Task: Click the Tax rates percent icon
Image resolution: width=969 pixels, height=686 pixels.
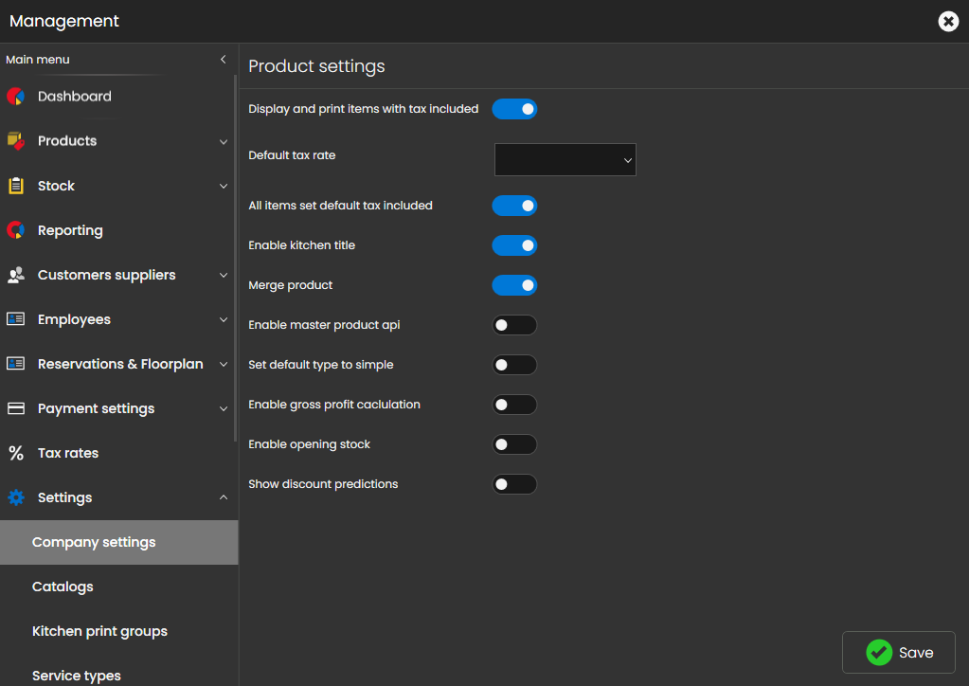Action: [x=15, y=453]
